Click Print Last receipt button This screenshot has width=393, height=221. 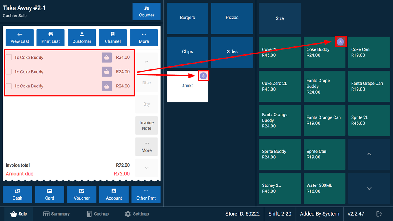pos(51,38)
